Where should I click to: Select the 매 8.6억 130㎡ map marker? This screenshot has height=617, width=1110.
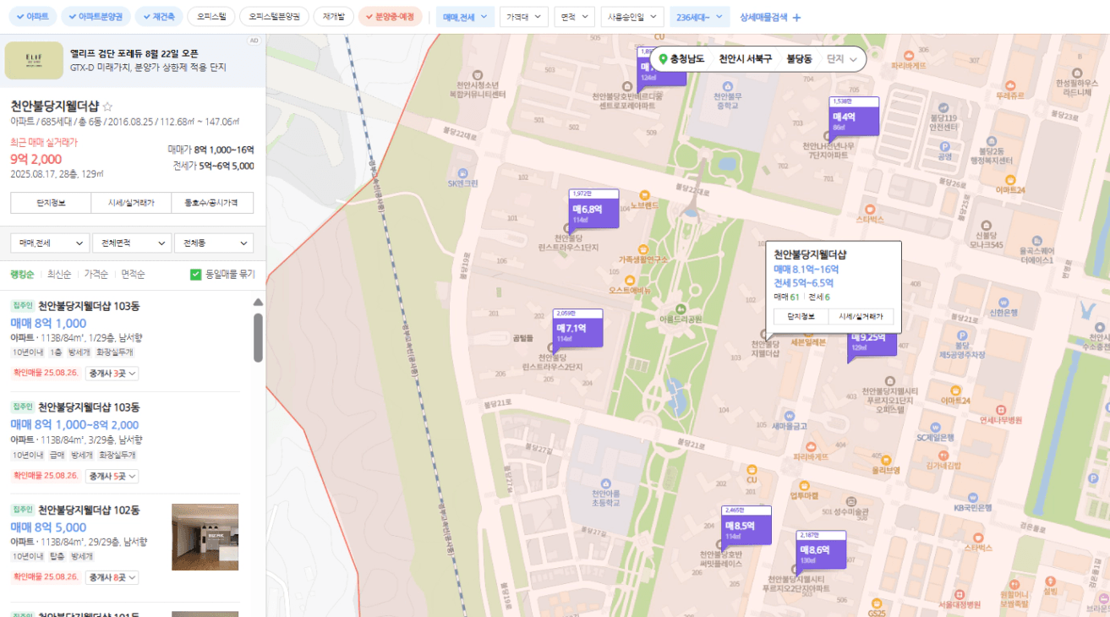(821, 549)
